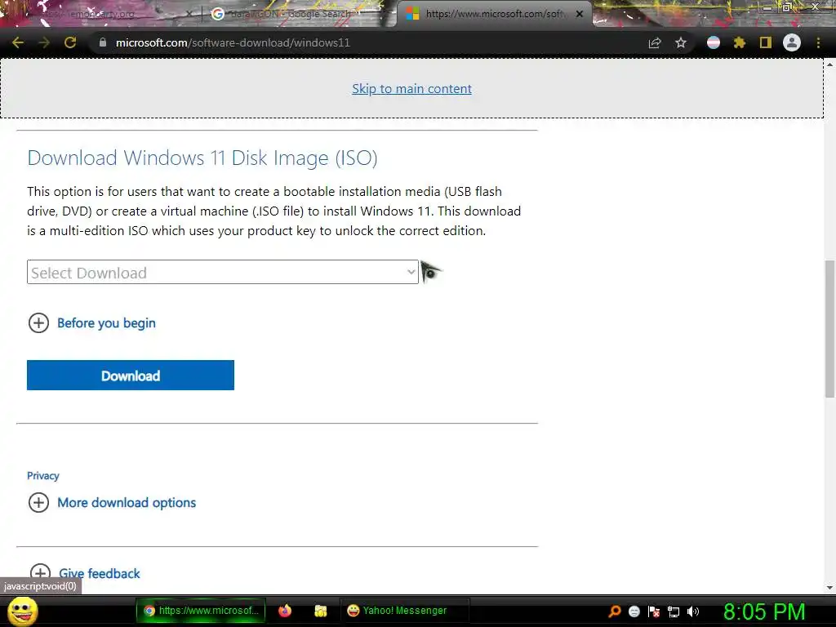Close the first browser tab
Image resolution: width=836 pixels, height=627 pixels.
click(x=189, y=14)
